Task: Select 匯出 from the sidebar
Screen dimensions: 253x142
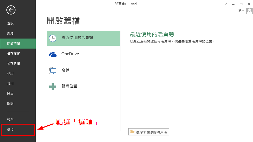Action: pyautogui.click(x=10, y=94)
